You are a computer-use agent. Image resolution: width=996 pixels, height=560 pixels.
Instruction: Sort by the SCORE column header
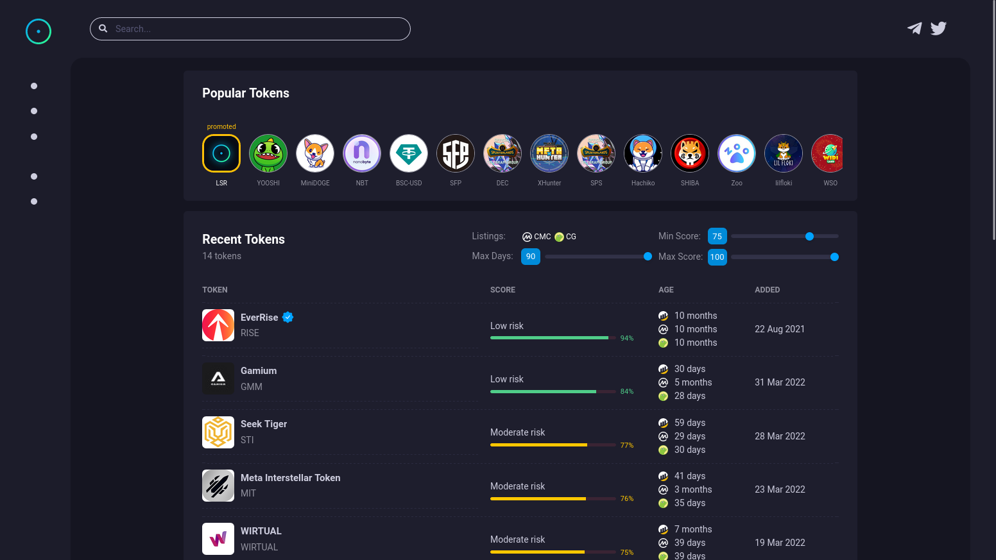502,289
